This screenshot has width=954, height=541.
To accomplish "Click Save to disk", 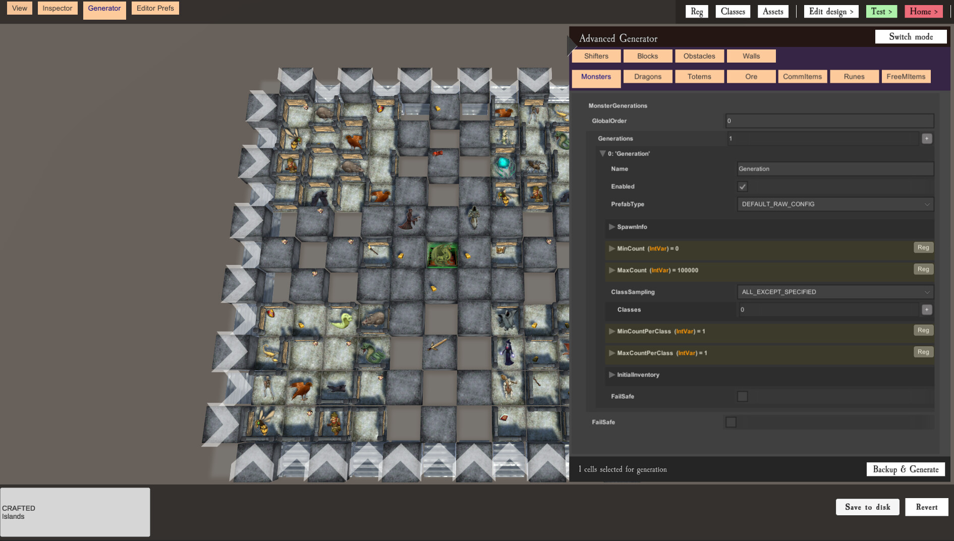I will [x=867, y=507].
